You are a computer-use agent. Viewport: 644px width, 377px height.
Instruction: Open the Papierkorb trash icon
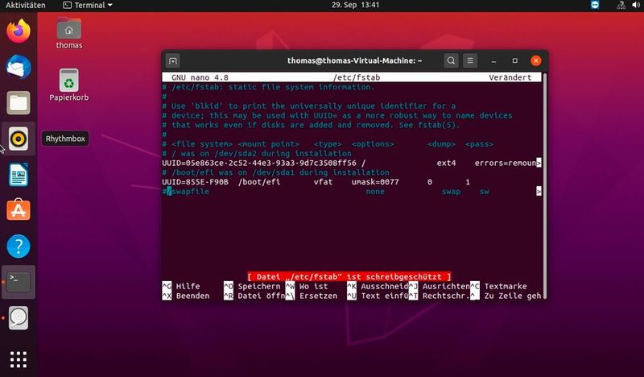click(69, 85)
